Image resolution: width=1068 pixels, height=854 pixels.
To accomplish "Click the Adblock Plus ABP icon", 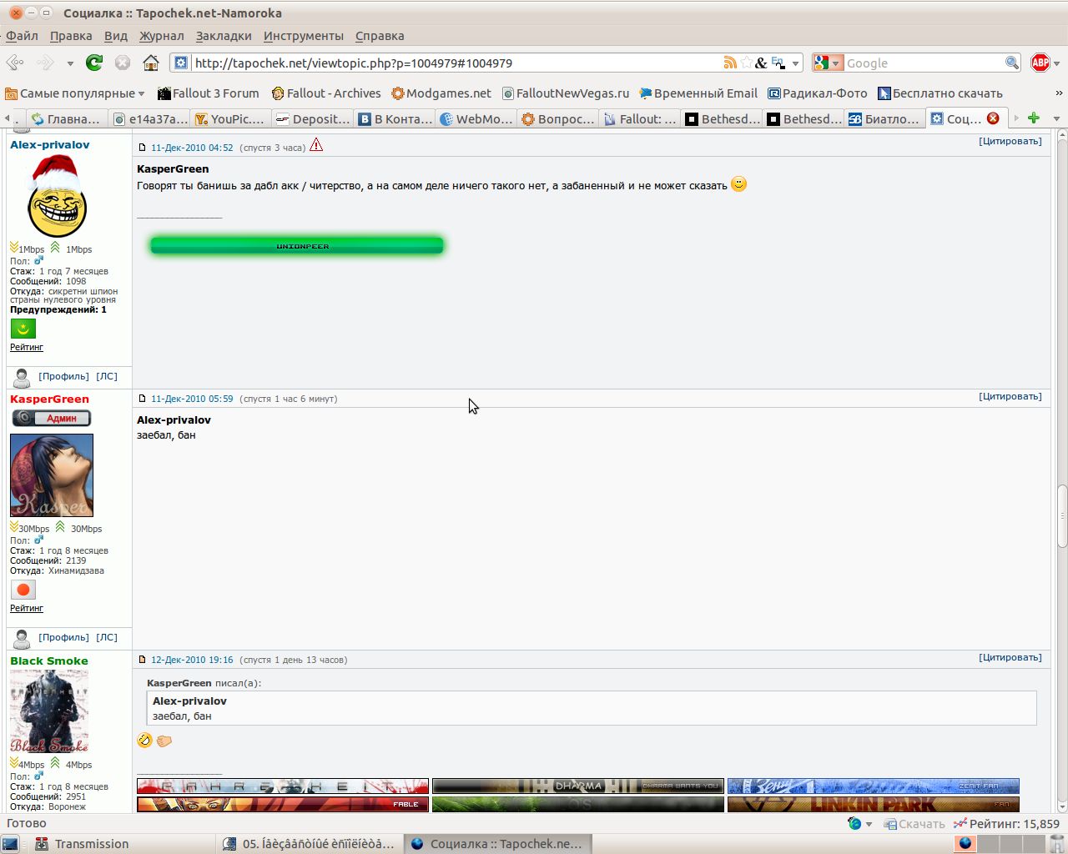I will (x=1040, y=63).
